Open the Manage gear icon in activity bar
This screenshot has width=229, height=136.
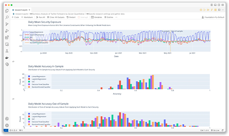click(7, 125)
